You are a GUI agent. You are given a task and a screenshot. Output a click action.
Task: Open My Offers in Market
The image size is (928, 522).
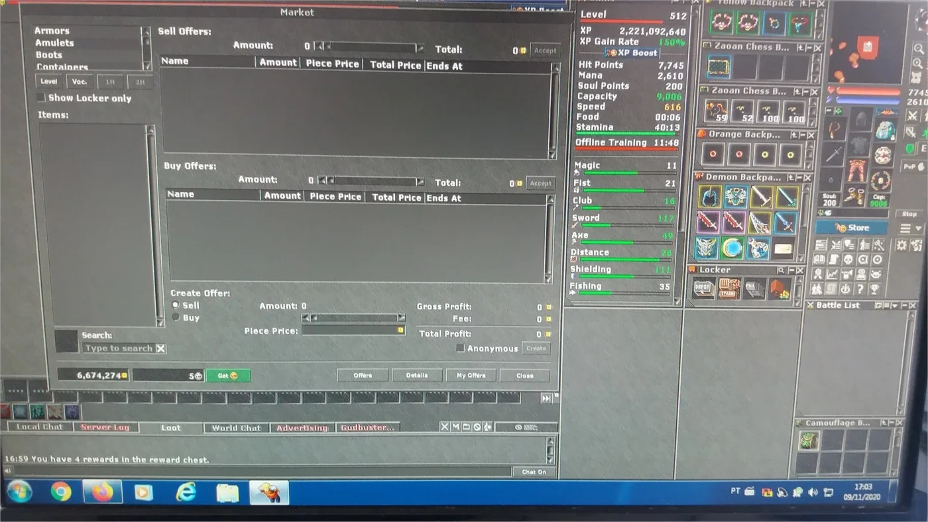click(471, 376)
